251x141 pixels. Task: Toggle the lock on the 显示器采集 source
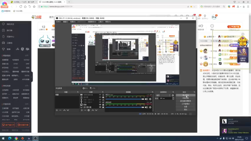pyautogui.click(x=103, y=107)
